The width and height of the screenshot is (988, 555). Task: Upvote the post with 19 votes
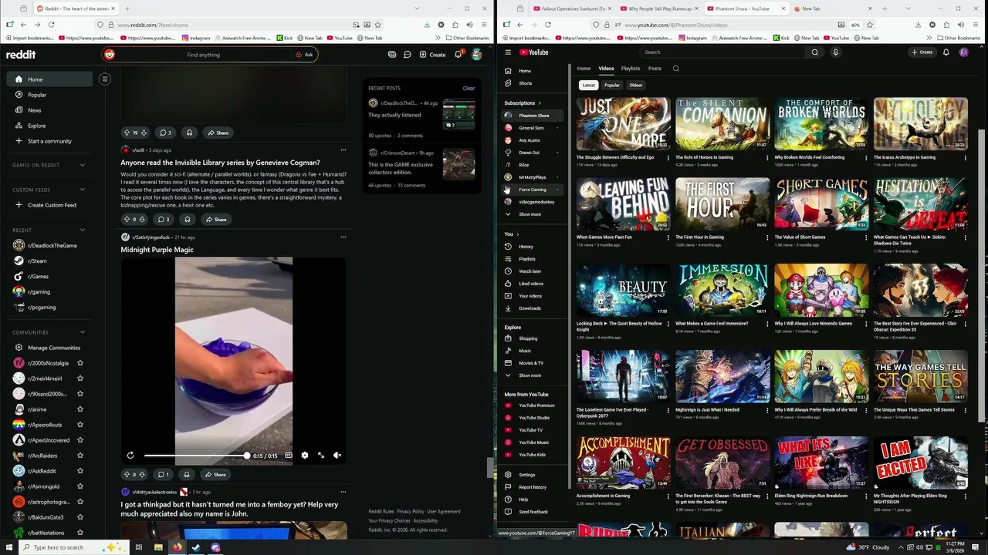127,133
